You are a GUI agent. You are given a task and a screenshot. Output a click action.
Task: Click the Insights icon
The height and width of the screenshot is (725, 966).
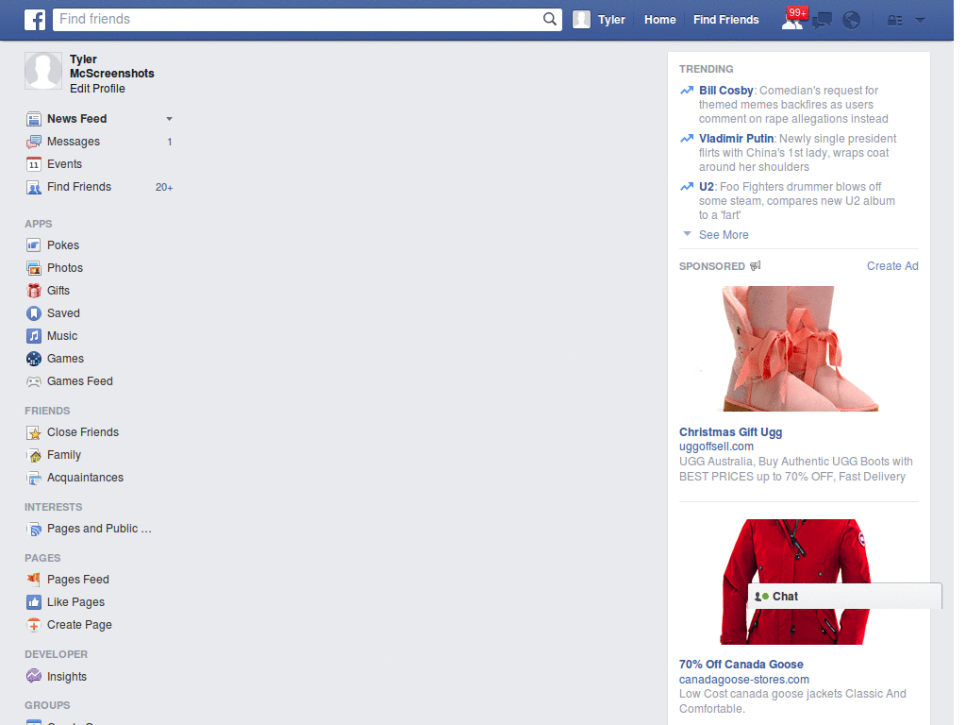pyautogui.click(x=34, y=676)
